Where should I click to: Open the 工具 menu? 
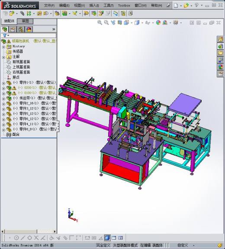coord(109,5)
